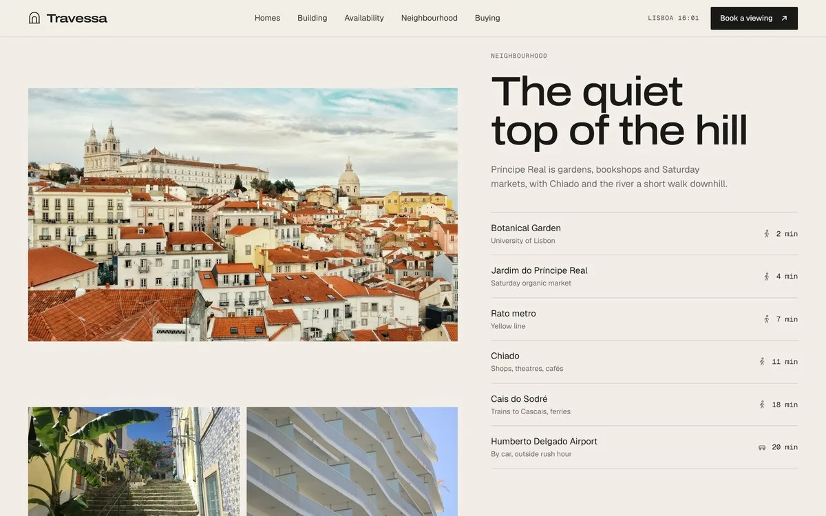Screen dimensions: 826x516
Task: Click the "Saturday organic market" subtitle
Action: click(x=531, y=283)
